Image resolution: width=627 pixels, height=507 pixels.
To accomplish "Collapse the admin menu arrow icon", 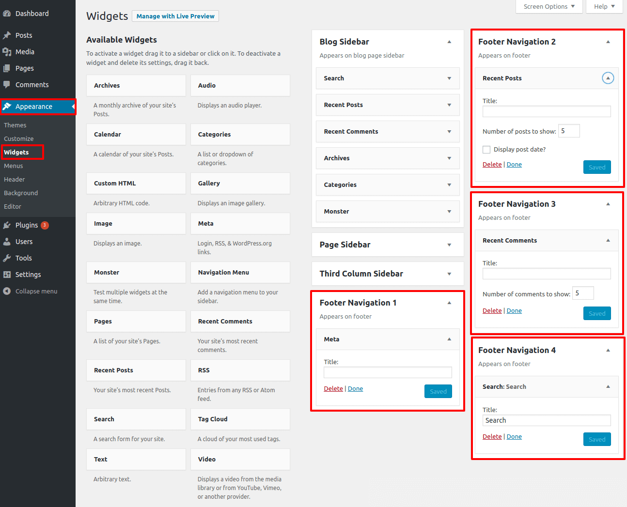I will click(7, 291).
